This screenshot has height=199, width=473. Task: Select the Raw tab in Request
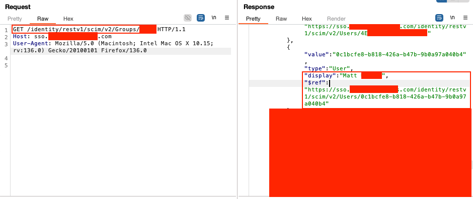tap(43, 19)
